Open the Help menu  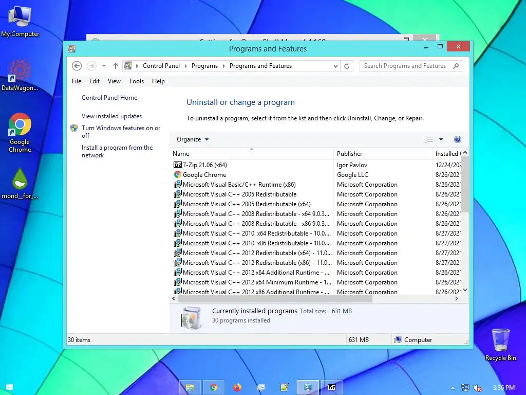(158, 81)
